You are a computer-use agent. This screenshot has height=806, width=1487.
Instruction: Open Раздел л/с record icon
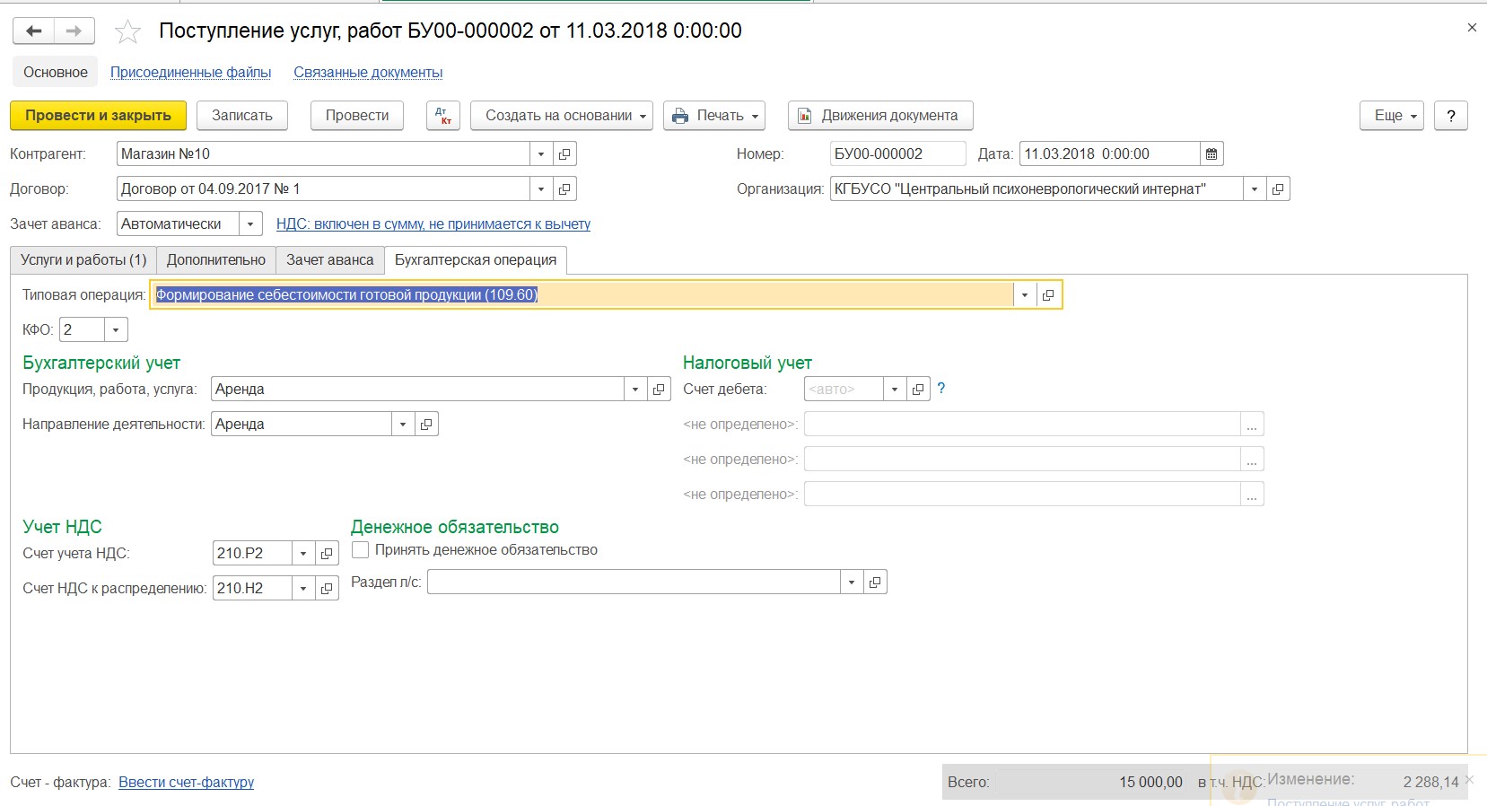tap(875, 583)
